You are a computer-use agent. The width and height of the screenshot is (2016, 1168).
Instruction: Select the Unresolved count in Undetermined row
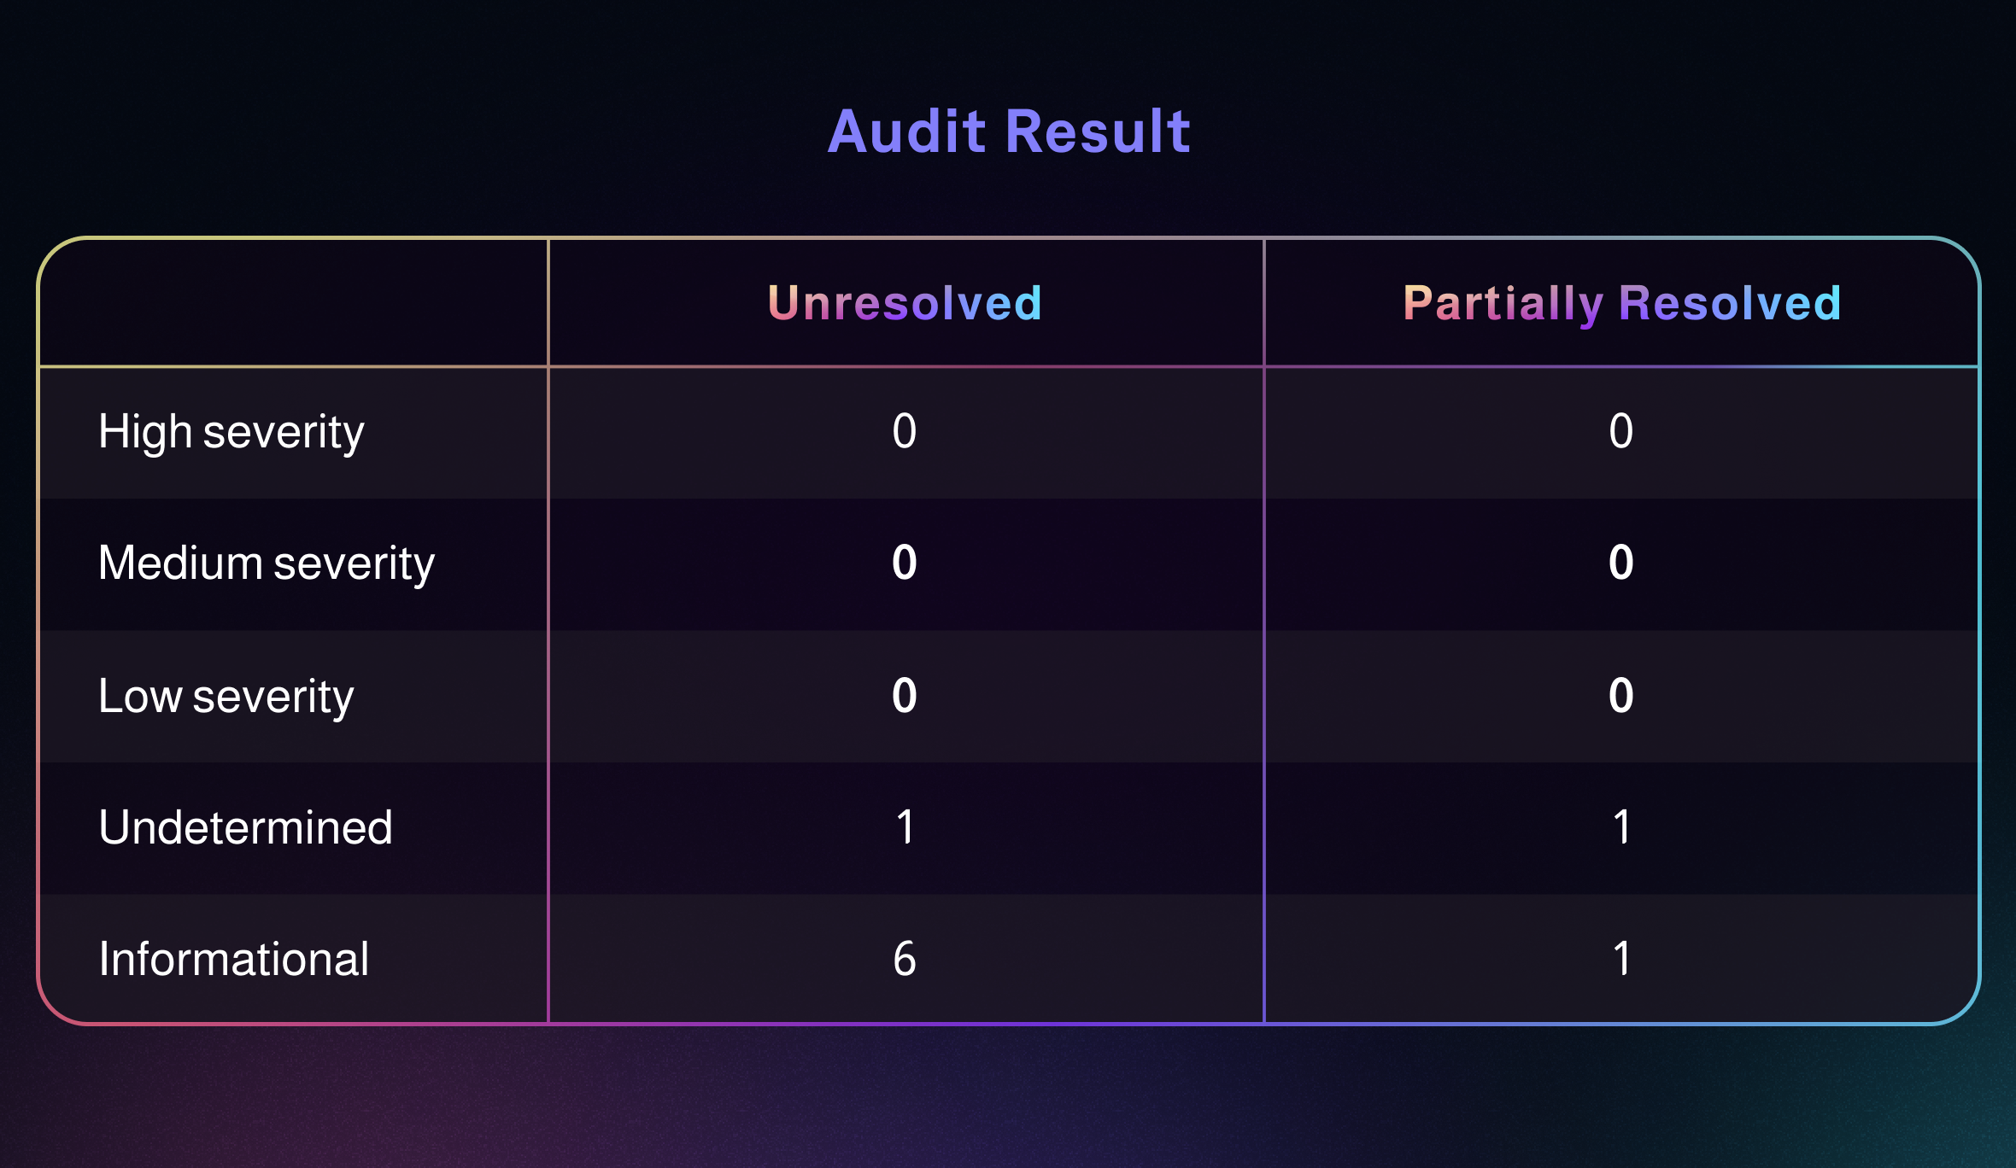(x=905, y=827)
